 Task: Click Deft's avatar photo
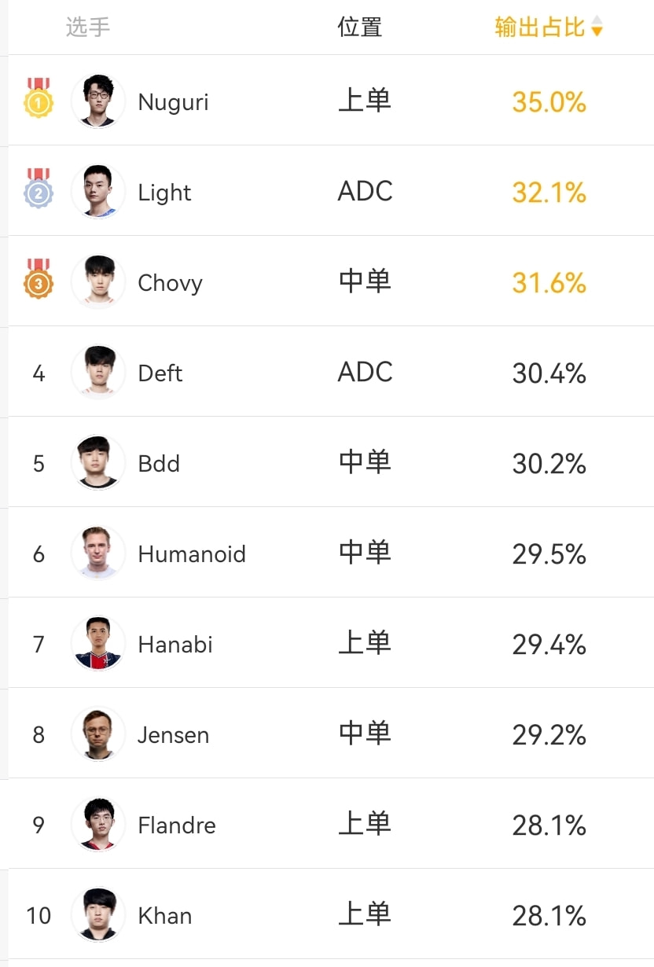pyautogui.click(x=98, y=372)
